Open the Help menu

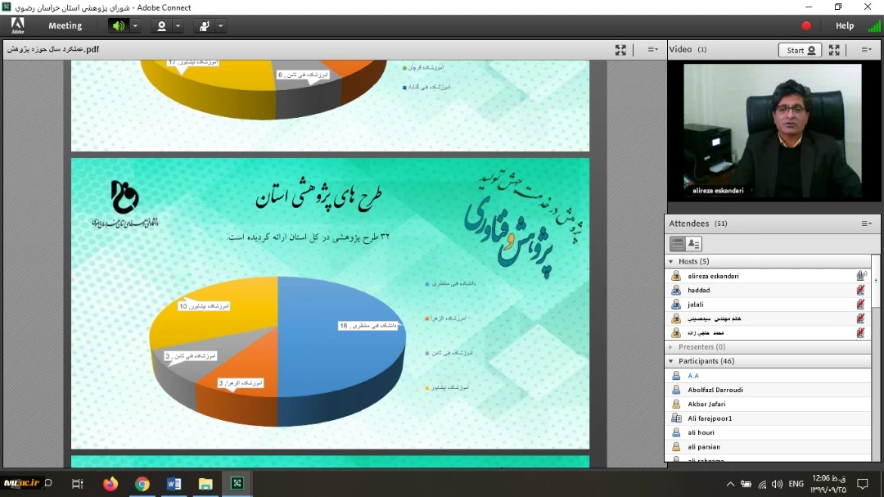click(x=845, y=26)
